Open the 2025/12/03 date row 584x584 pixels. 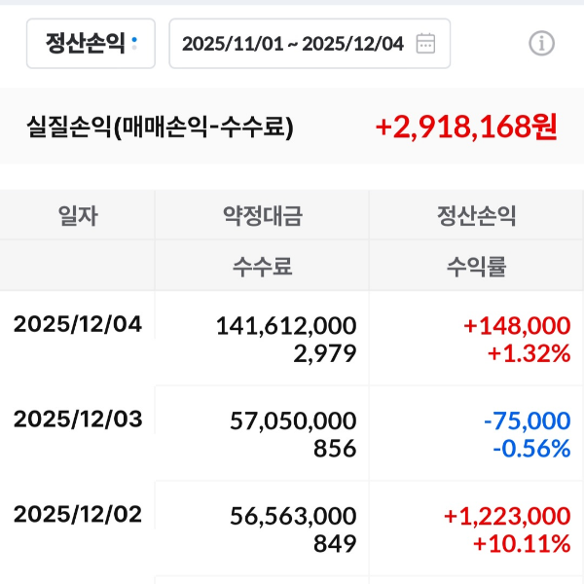tap(78, 420)
